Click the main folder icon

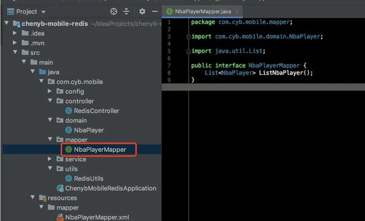tap(34, 62)
